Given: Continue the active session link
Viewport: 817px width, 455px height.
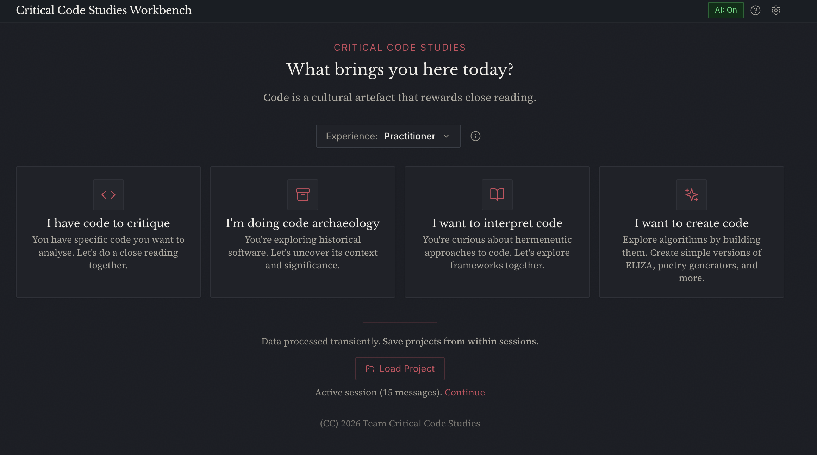Looking at the screenshot, I should [464, 393].
